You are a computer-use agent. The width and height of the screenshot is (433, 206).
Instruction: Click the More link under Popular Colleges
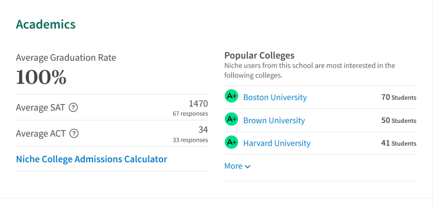[233, 166]
